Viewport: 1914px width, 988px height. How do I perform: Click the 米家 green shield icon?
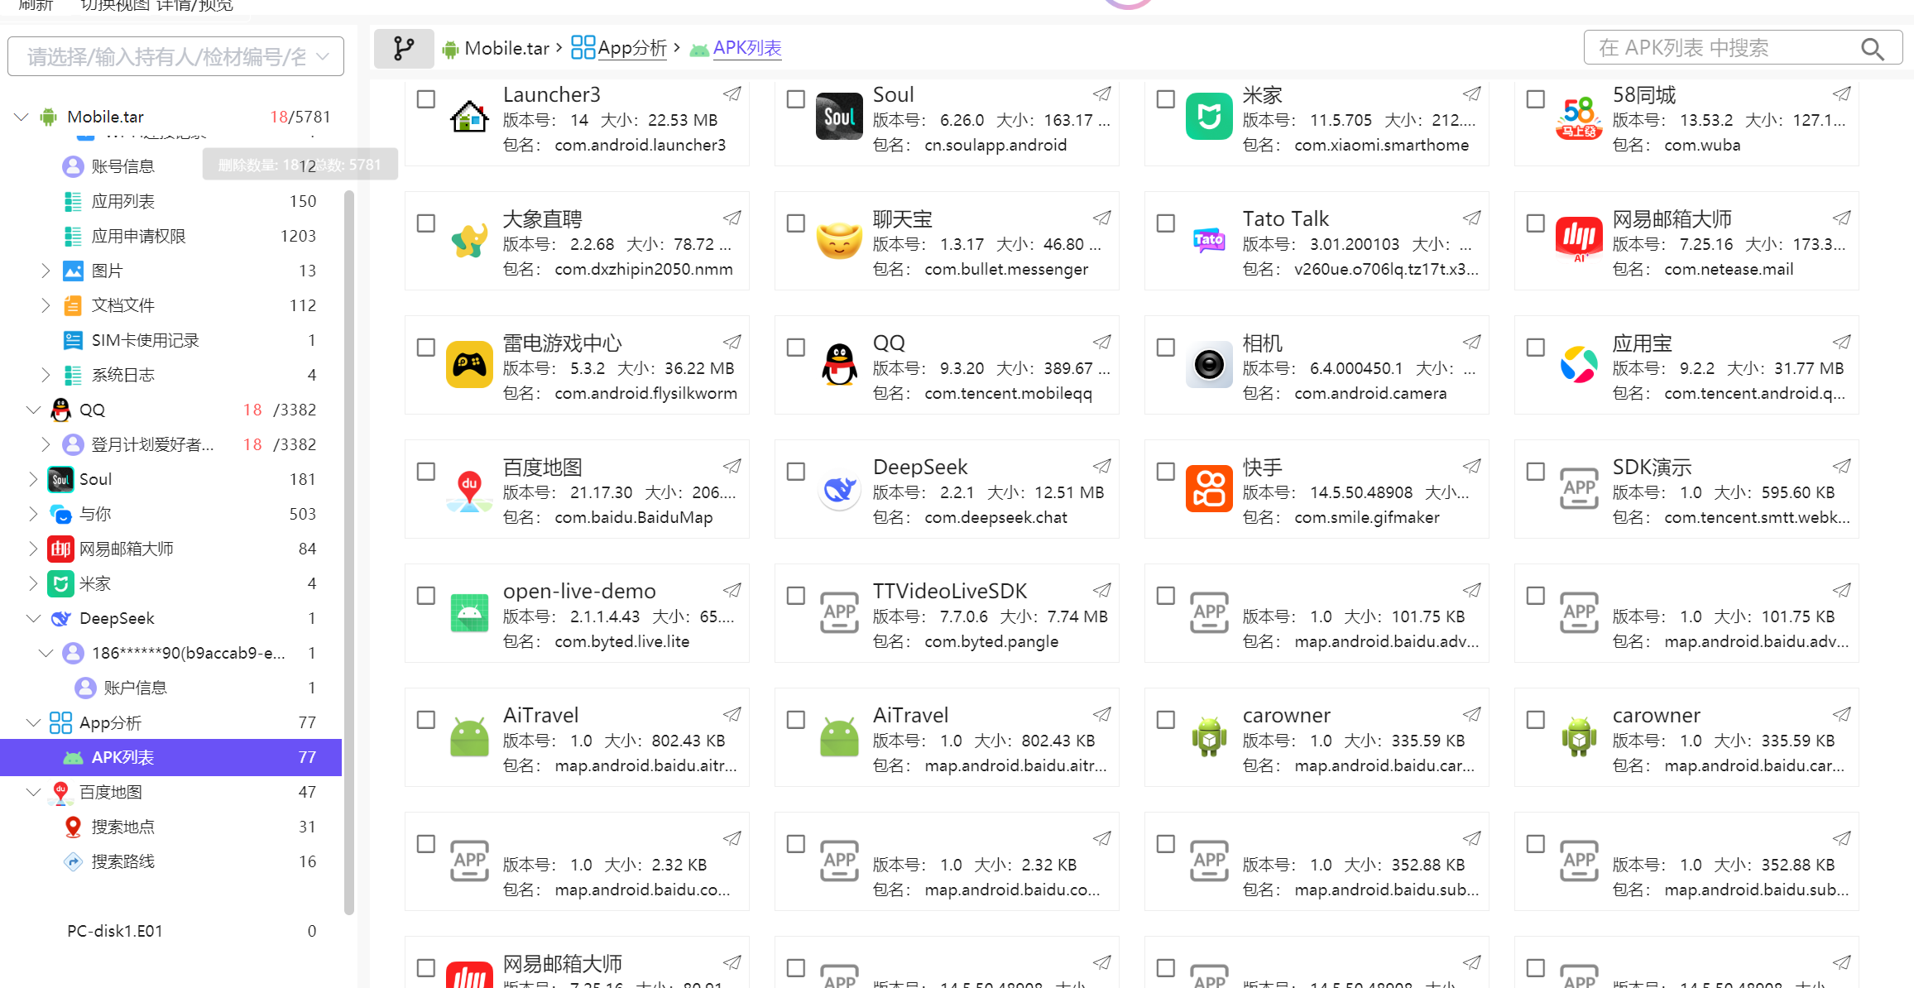[x=1209, y=117]
